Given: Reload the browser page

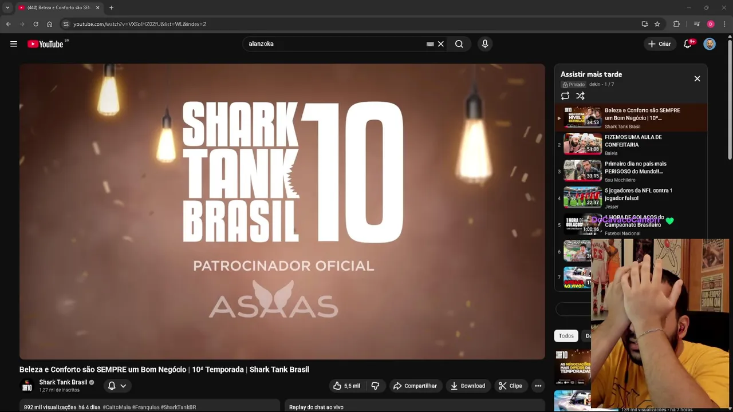Looking at the screenshot, I should (x=36, y=24).
